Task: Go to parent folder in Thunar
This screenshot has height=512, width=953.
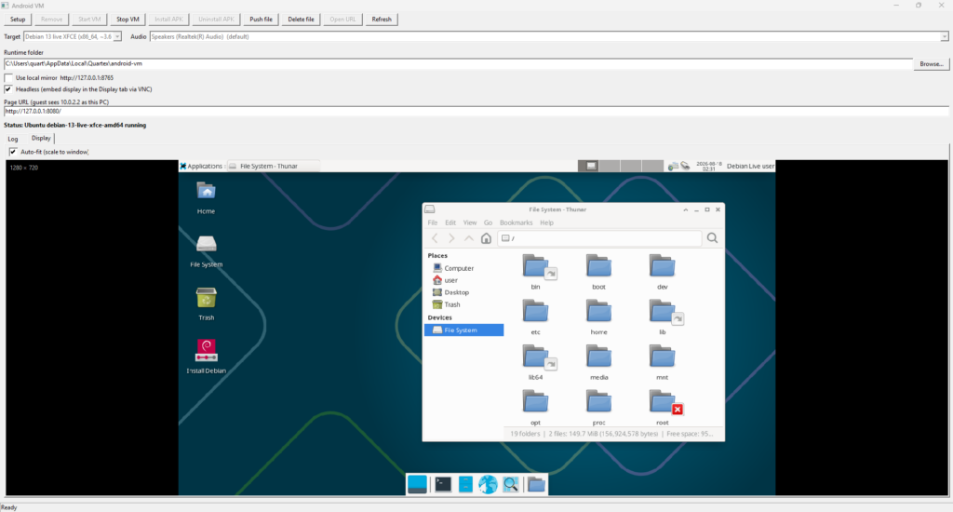Action: coord(469,238)
